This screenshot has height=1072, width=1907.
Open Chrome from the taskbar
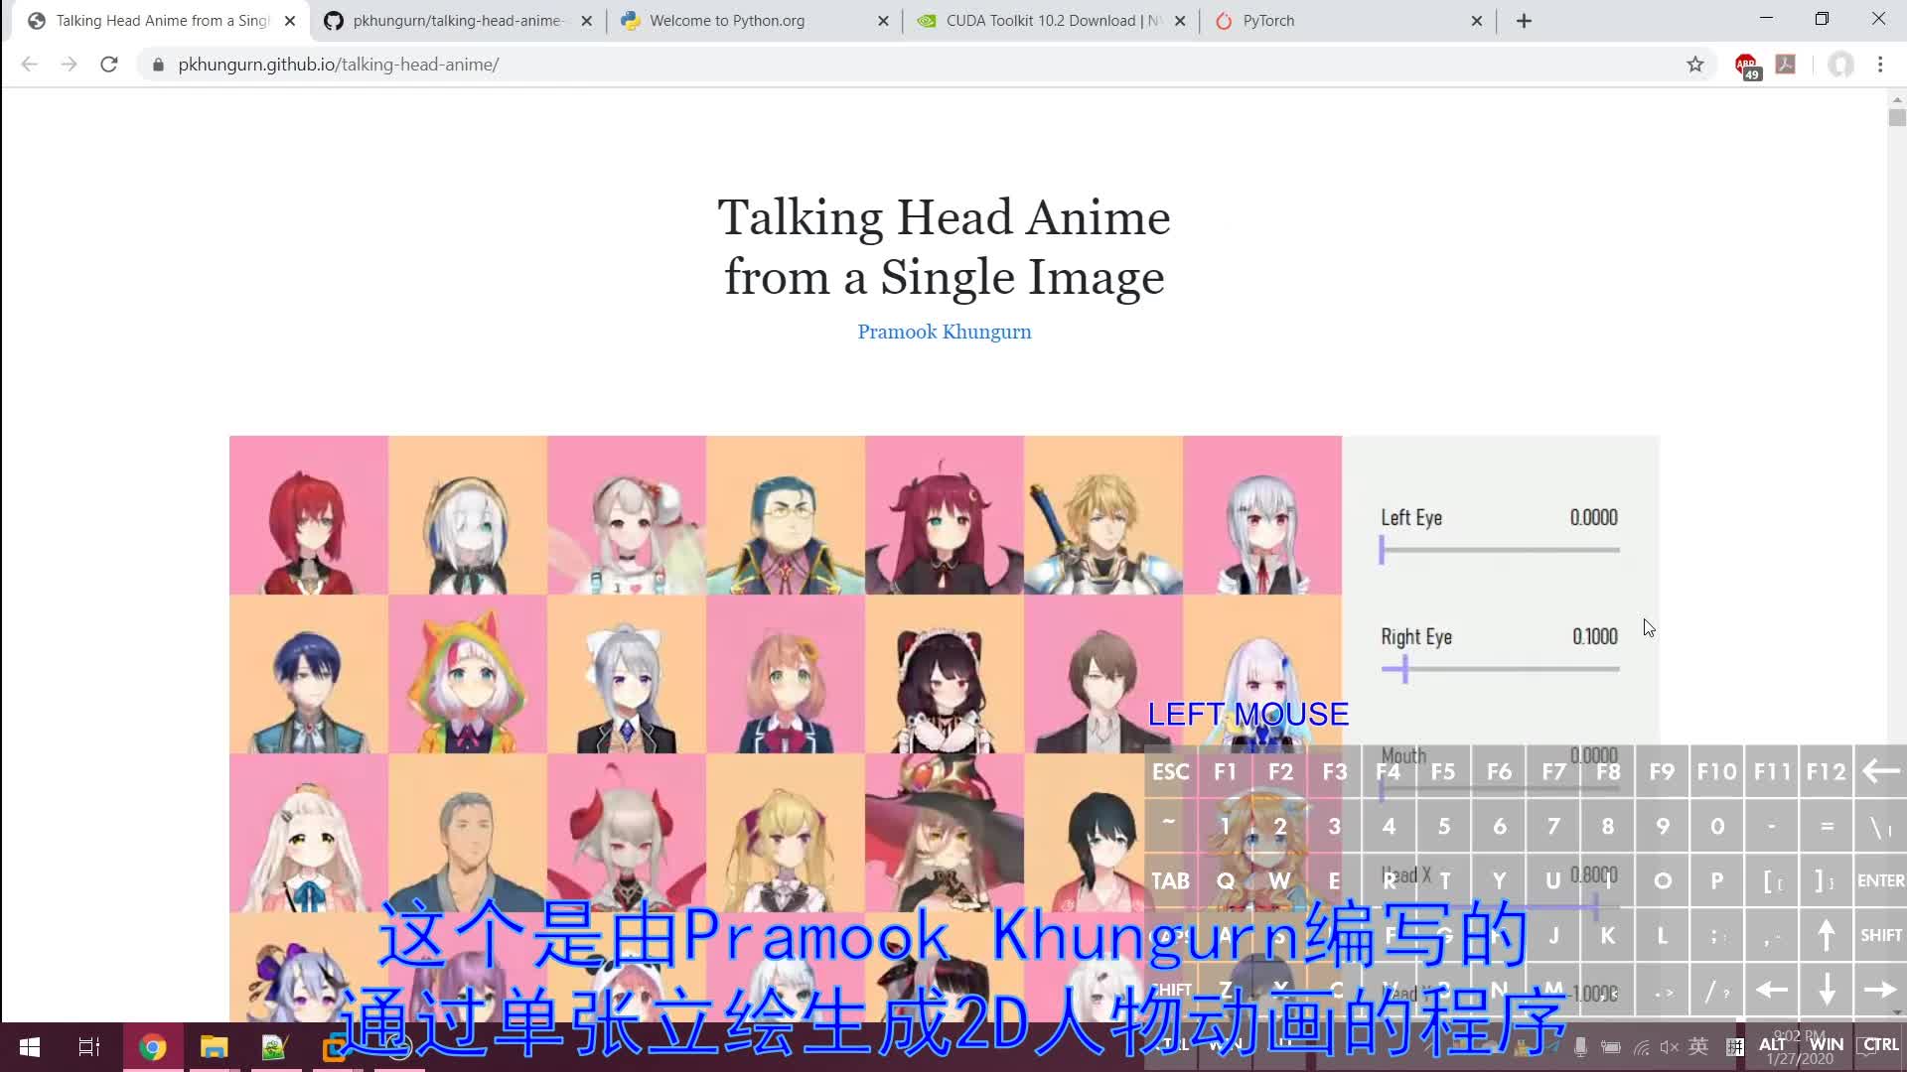tap(152, 1046)
